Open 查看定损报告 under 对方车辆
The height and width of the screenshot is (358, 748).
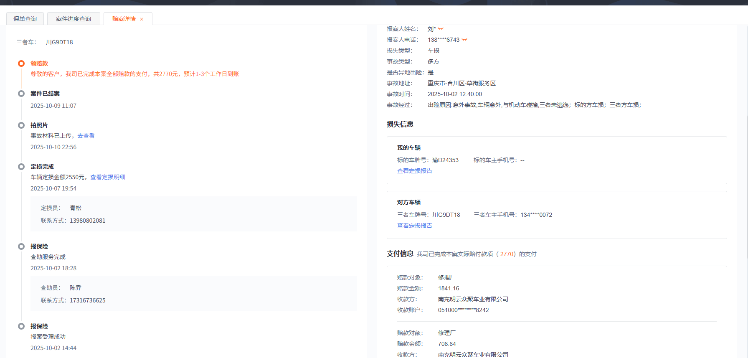pos(415,226)
